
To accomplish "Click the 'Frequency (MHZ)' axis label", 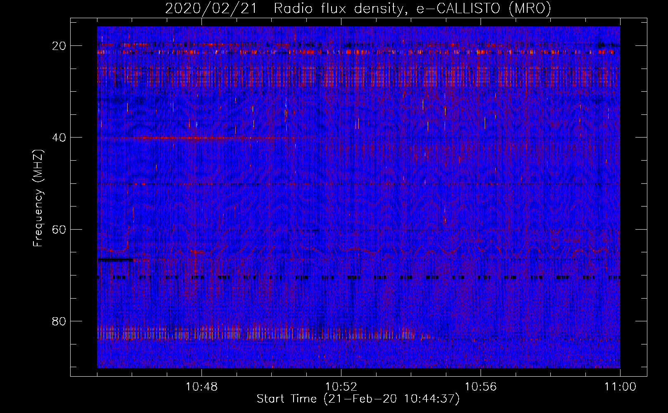I will coord(38,198).
